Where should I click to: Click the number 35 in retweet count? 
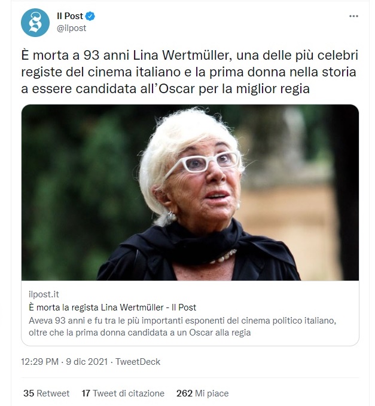pos(29,393)
